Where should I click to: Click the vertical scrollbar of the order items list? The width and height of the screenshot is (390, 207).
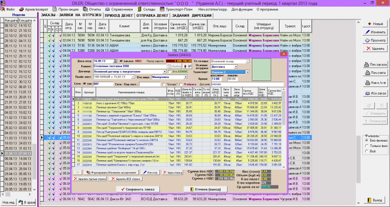click(x=283, y=128)
